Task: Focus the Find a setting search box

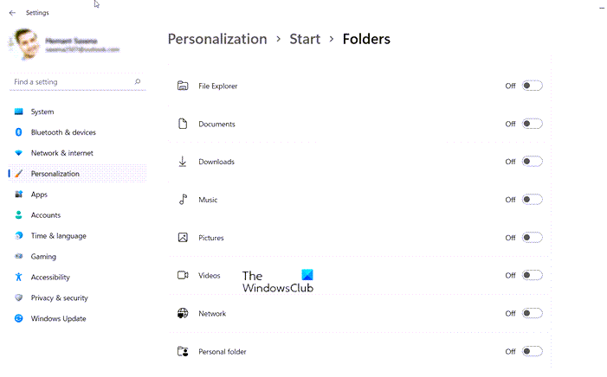Action: (x=69, y=82)
